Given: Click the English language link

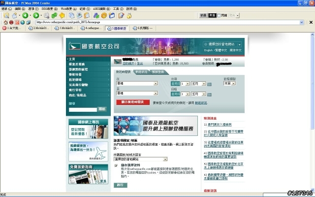Looking at the screenshot, I should point(208,50).
